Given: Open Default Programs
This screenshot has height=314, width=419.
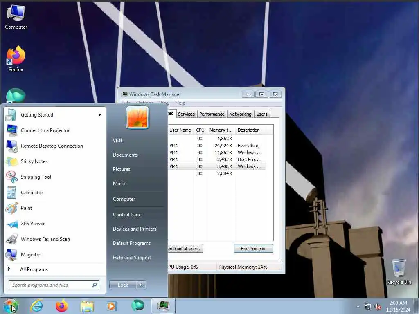Looking at the screenshot, I should (132, 244).
